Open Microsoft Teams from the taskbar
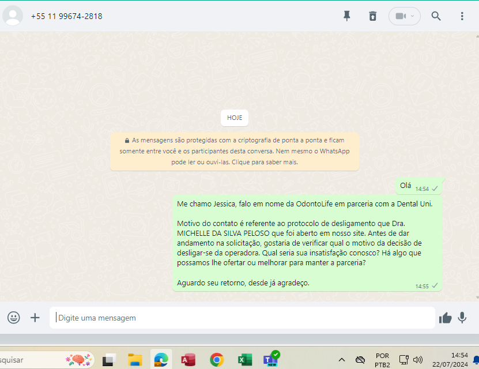The image size is (479, 369). pos(271,359)
